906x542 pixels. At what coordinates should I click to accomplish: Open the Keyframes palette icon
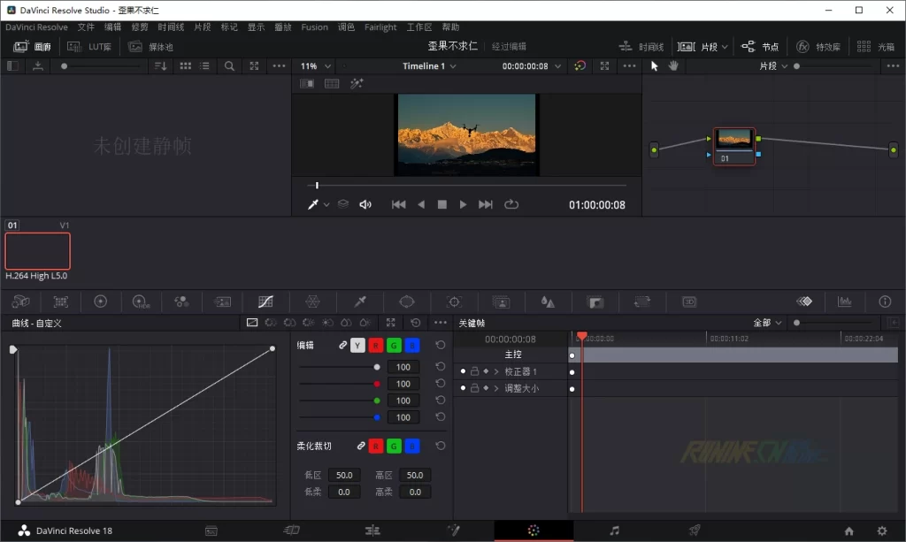click(803, 302)
